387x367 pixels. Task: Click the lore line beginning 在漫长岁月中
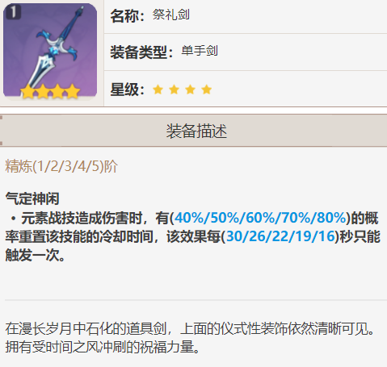click(190, 328)
